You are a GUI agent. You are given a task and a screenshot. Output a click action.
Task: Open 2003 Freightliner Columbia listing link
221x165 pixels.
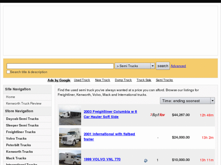pyautogui.click(x=110, y=114)
